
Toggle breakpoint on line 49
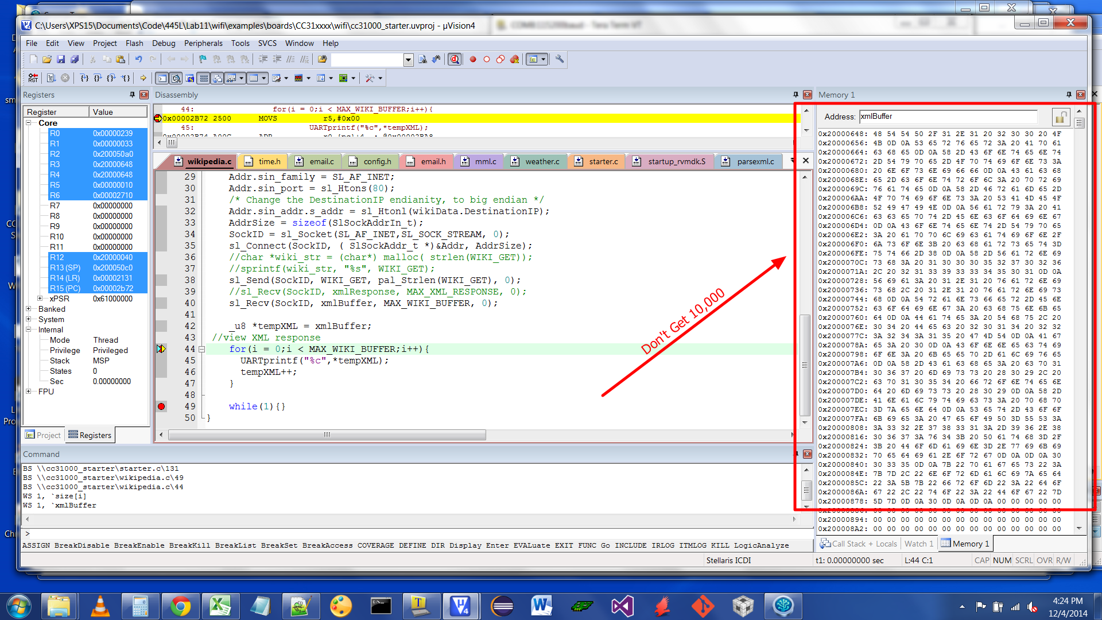(x=161, y=406)
